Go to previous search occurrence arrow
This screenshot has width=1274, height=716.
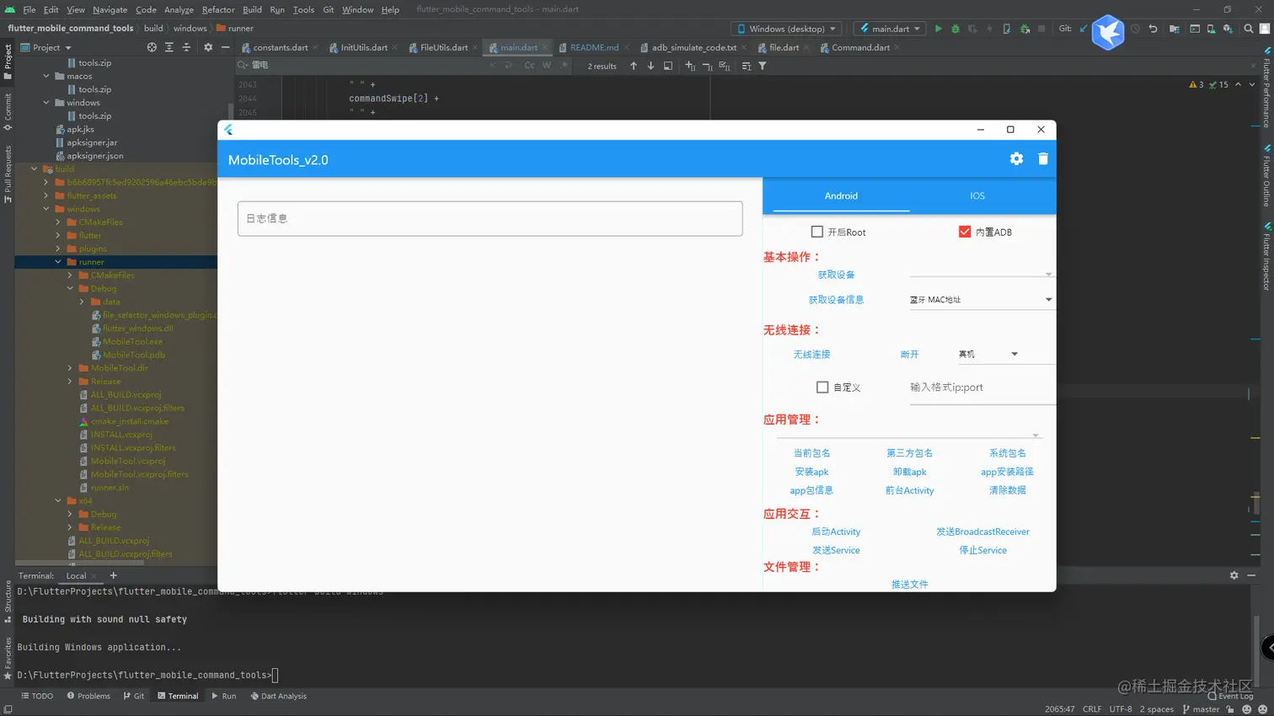click(634, 66)
